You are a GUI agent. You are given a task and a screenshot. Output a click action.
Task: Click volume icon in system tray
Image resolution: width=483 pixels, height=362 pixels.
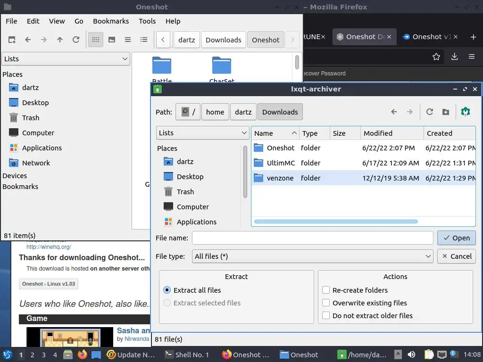[x=411, y=354]
